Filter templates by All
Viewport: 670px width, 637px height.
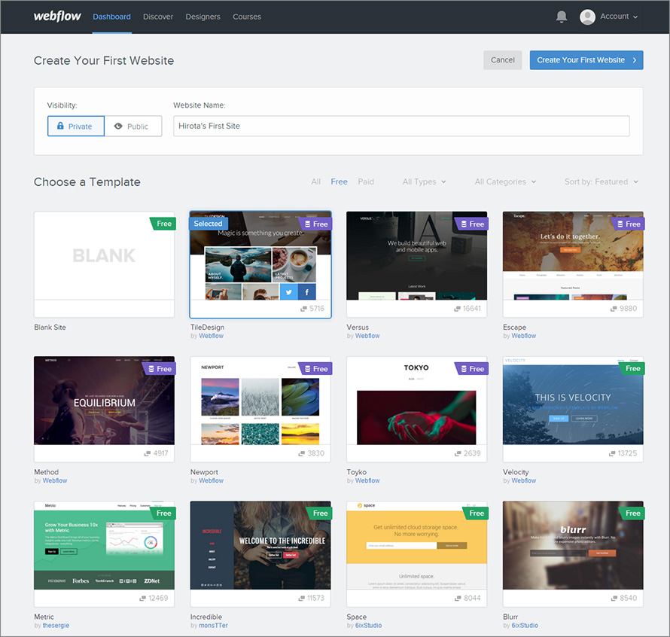pyautogui.click(x=315, y=181)
